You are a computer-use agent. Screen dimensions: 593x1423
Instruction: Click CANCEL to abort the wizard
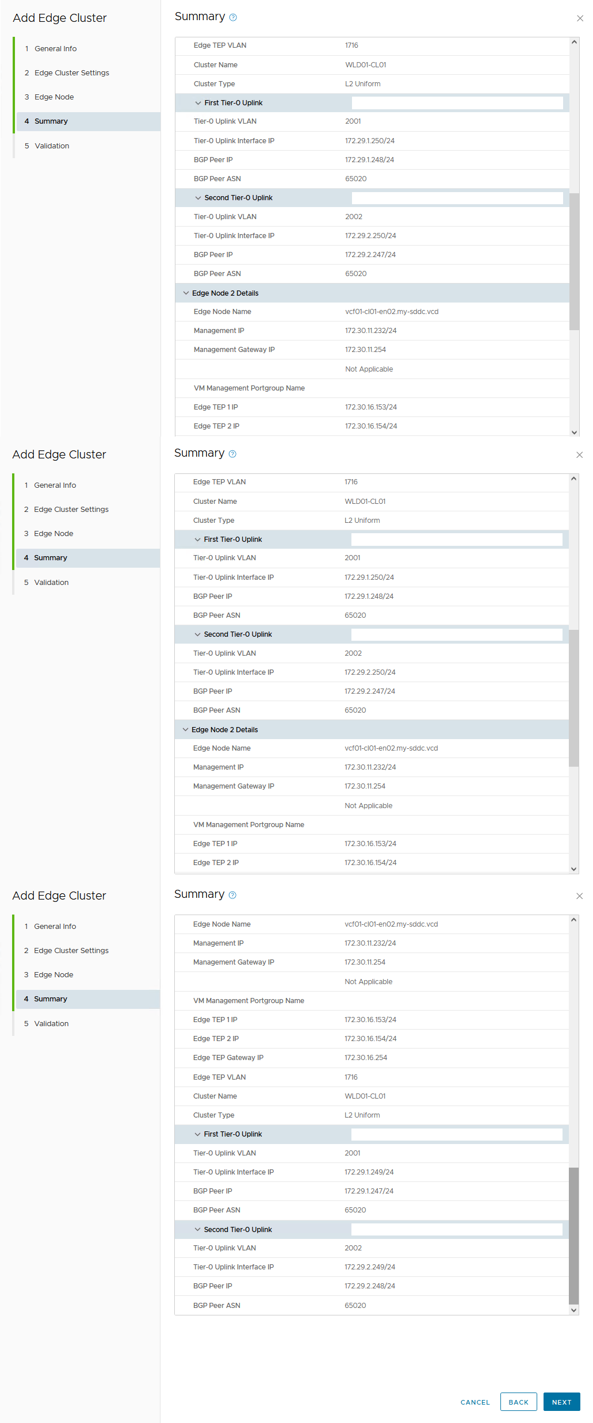click(x=475, y=1402)
